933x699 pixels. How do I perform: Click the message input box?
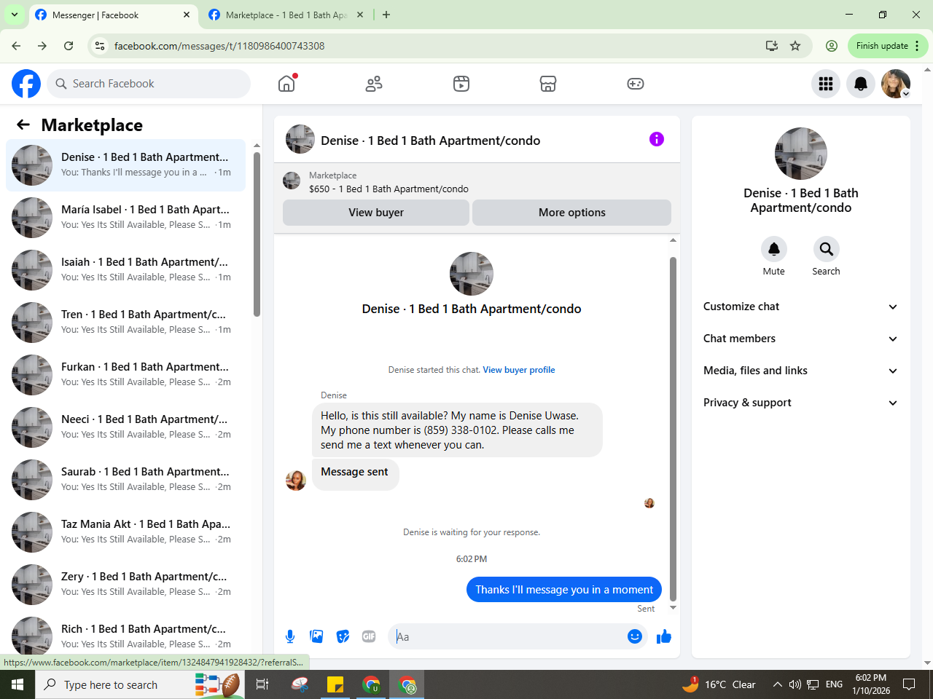[x=507, y=636]
